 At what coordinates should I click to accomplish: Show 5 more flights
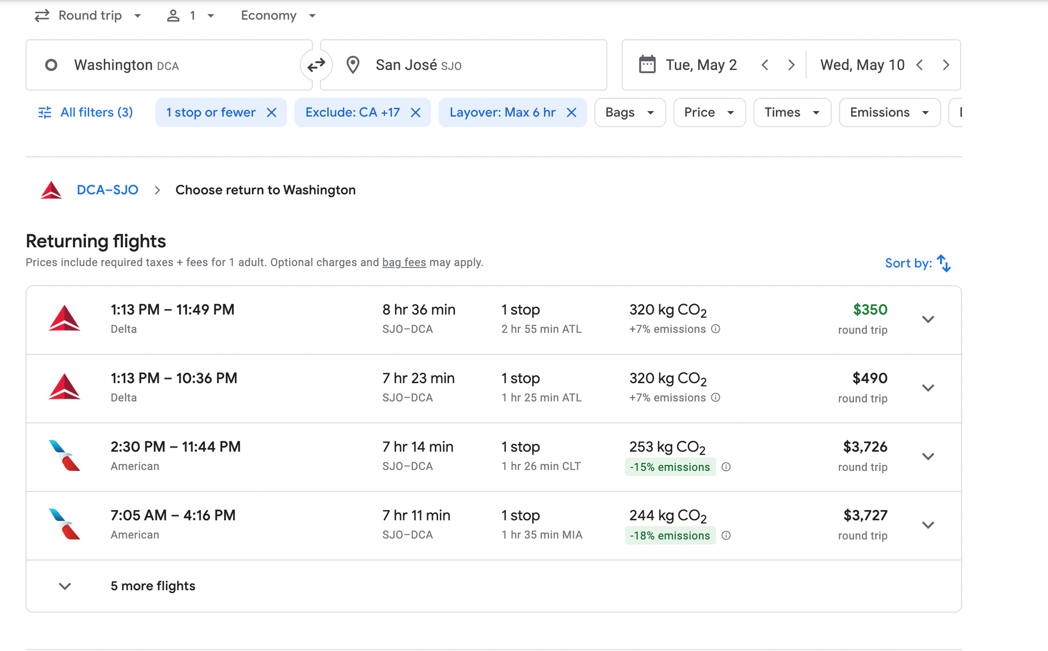click(x=152, y=586)
